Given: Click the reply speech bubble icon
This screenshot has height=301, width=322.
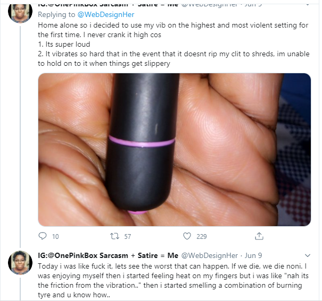Looking at the screenshot, I should coord(43,236).
